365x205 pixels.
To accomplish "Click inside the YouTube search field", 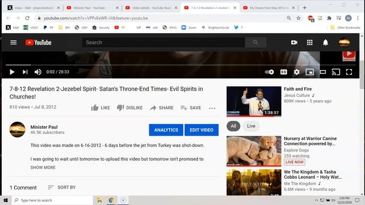I will click(164, 43).
